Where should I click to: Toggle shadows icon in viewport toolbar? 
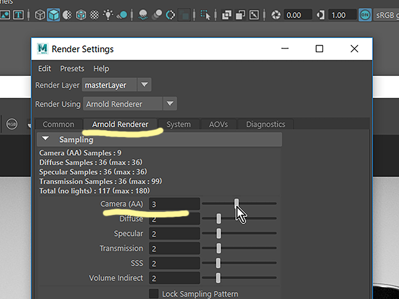point(122,15)
